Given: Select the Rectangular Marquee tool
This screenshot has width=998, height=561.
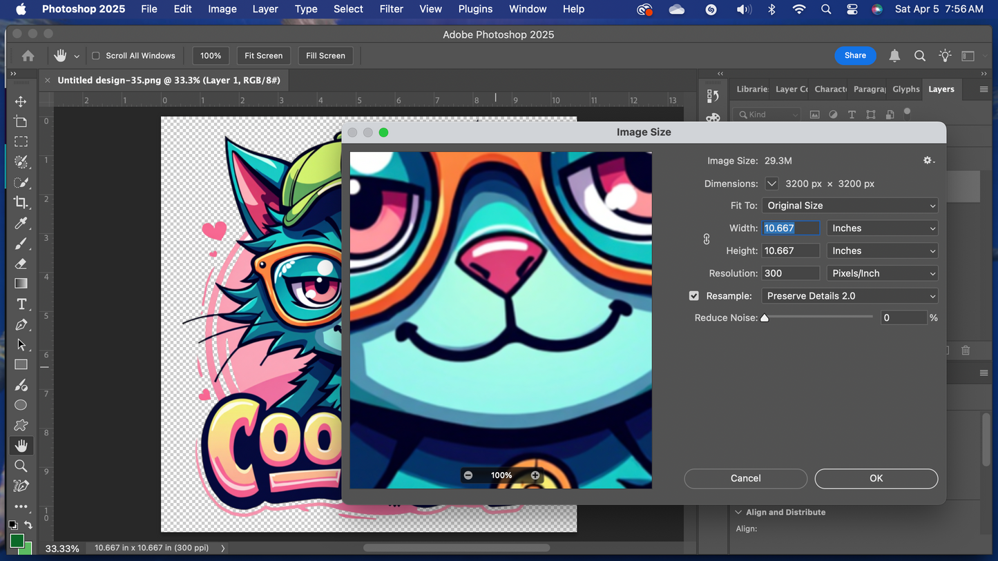Looking at the screenshot, I should (x=21, y=141).
